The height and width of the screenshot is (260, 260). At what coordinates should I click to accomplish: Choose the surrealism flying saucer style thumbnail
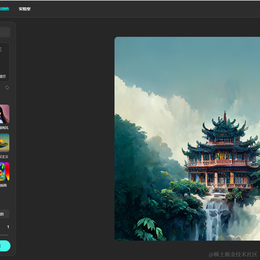[5, 143]
